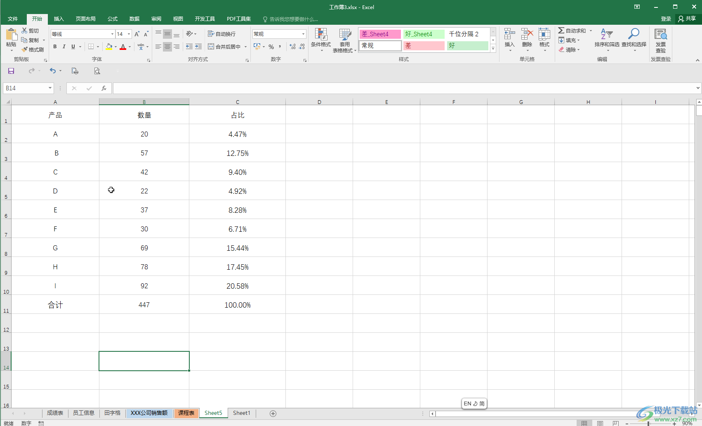Toggle Bold formatting
Image resolution: width=702 pixels, height=426 pixels.
click(55, 47)
